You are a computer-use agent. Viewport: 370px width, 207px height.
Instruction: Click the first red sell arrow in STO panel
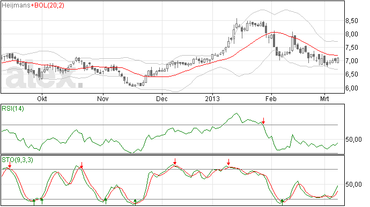pyautogui.click(x=10, y=165)
